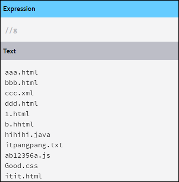Click the itit.html line
Viewport: 179px width, 182px height.
(23, 176)
